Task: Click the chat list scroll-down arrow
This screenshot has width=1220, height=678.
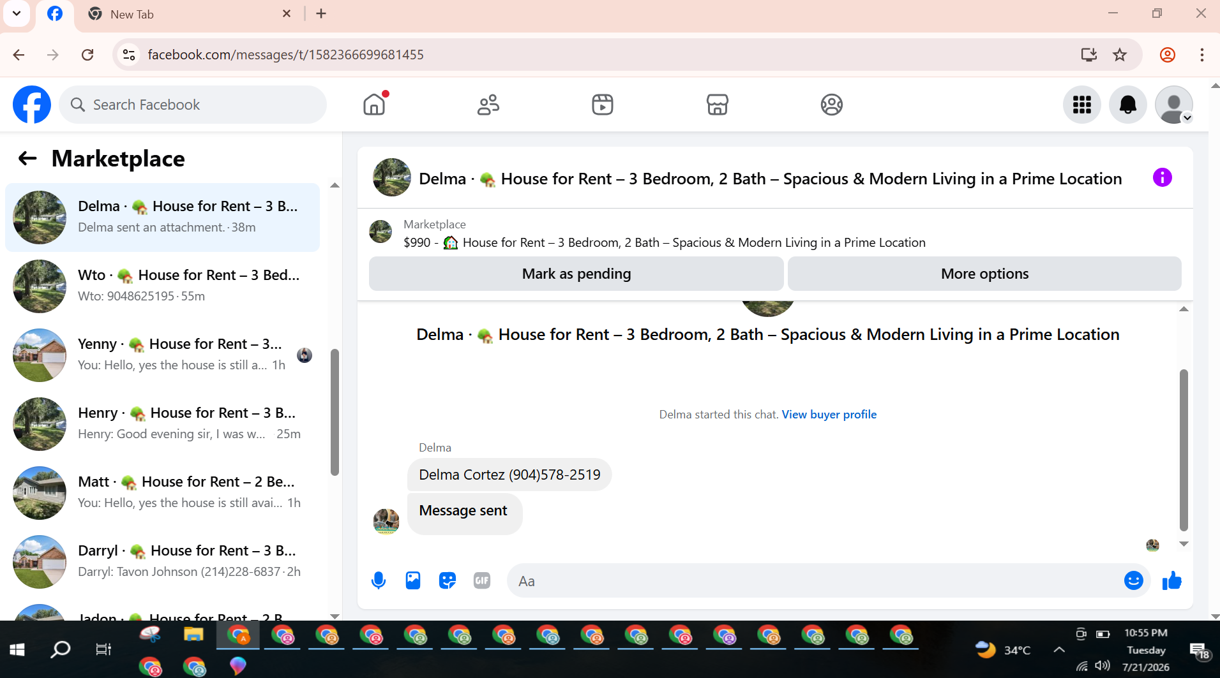Action: tap(335, 615)
